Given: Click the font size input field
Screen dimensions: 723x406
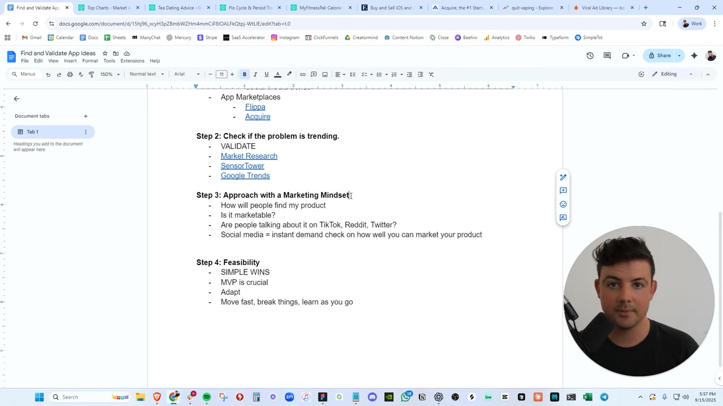Looking at the screenshot, I should point(221,74).
